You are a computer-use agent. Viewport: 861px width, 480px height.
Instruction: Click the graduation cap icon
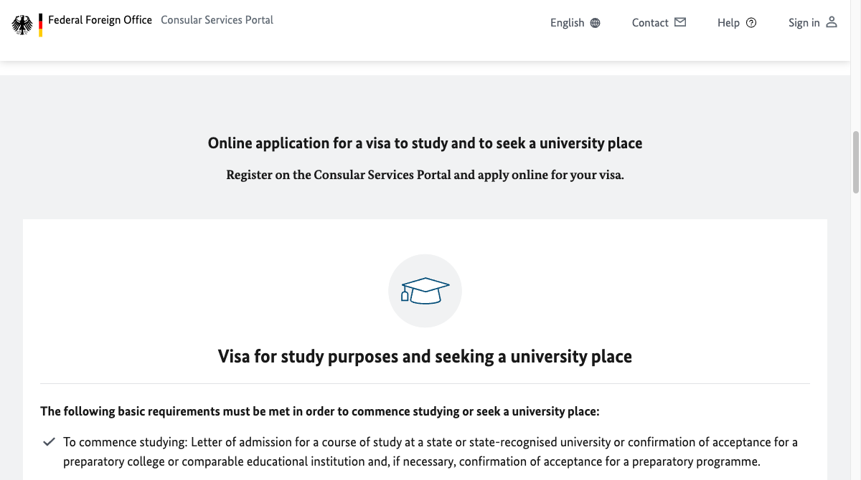425,291
